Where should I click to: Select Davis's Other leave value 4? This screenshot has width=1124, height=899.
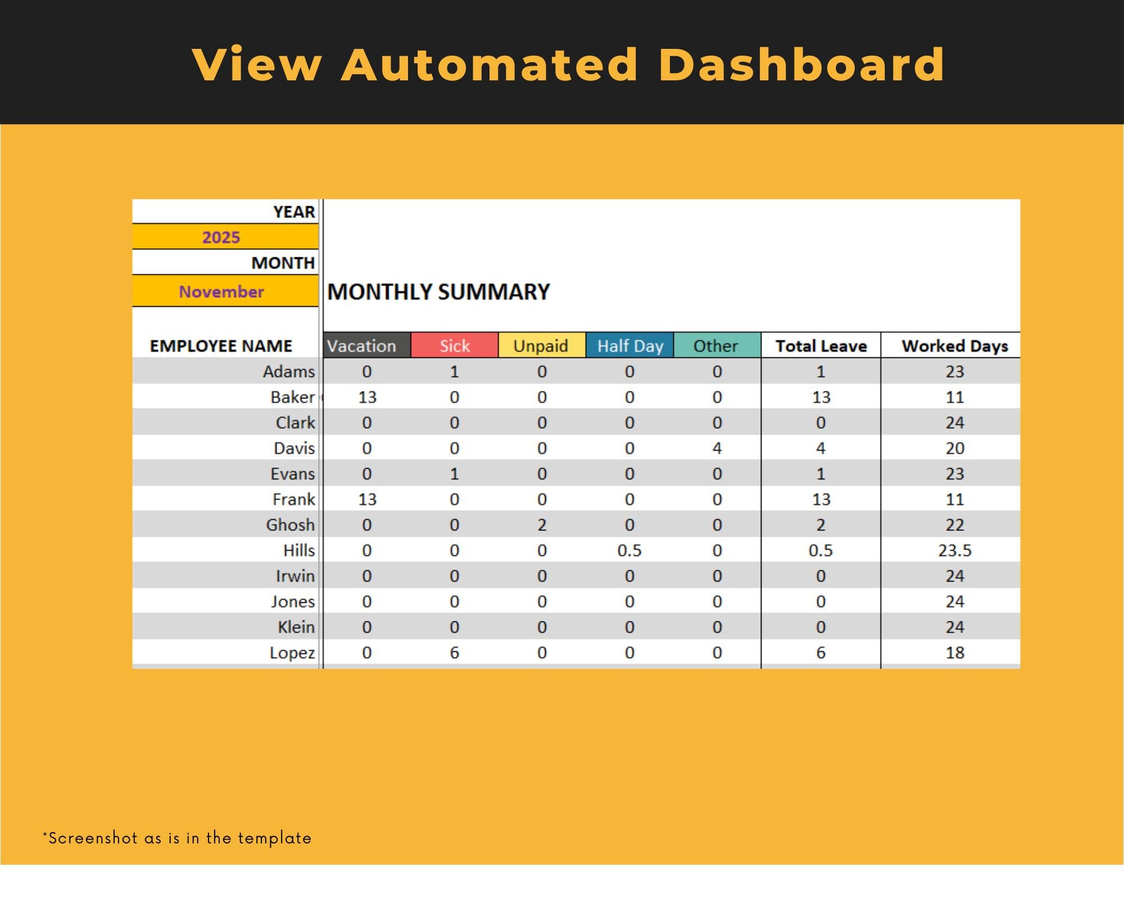[717, 448]
